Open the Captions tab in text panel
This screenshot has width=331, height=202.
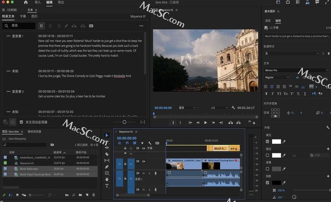(x=23, y=16)
